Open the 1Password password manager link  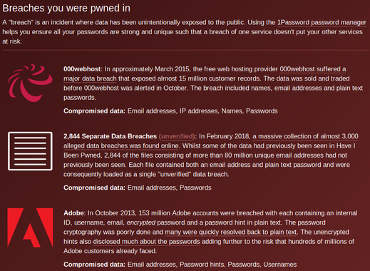pyautogui.click(x=322, y=22)
